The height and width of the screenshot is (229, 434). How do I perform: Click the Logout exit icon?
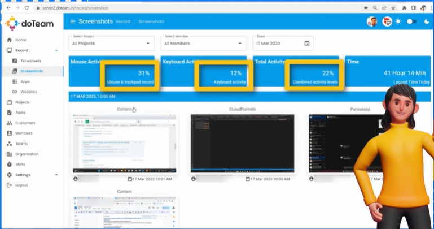coord(10,185)
